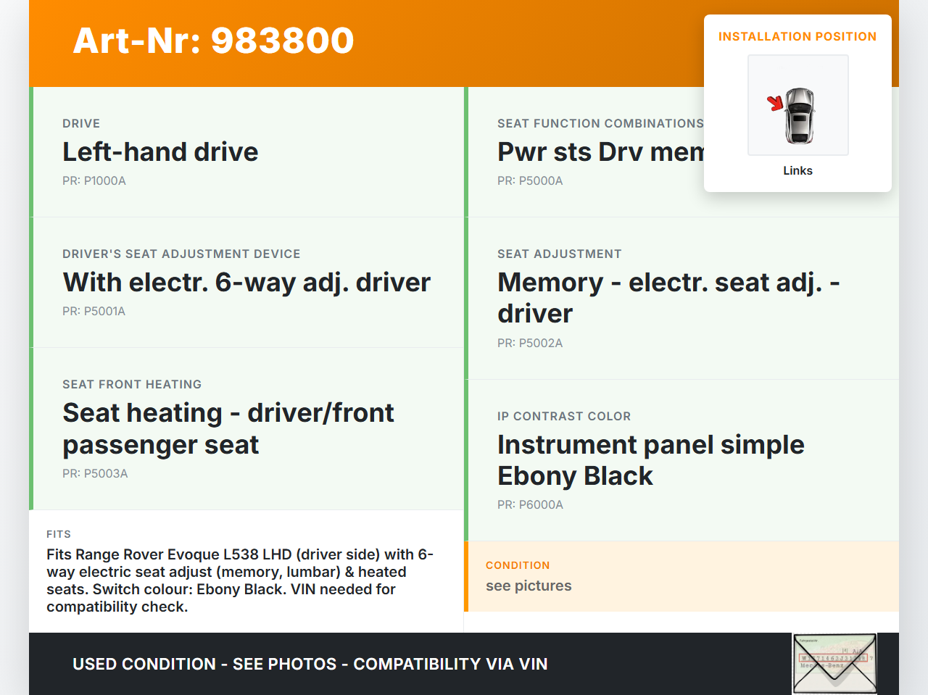Click PR code P5002A

[x=530, y=344]
